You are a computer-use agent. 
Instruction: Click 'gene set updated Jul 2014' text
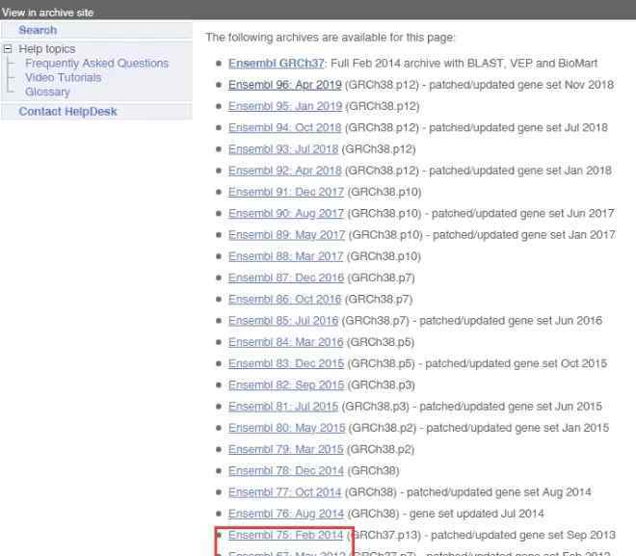pos(477,514)
